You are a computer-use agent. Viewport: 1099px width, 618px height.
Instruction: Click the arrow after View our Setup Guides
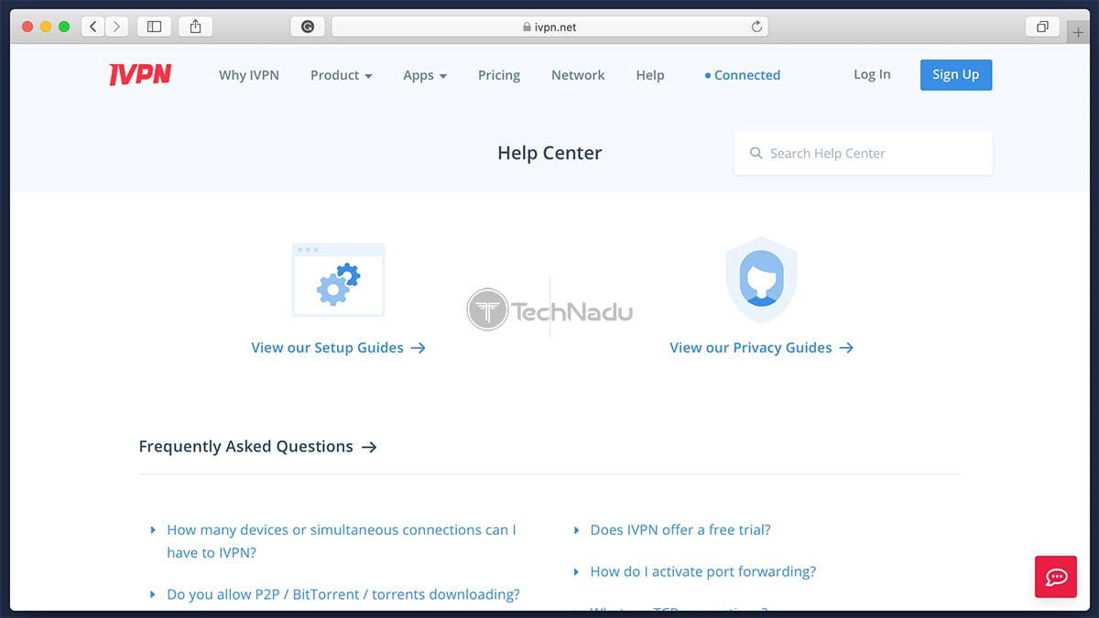[x=418, y=348]
